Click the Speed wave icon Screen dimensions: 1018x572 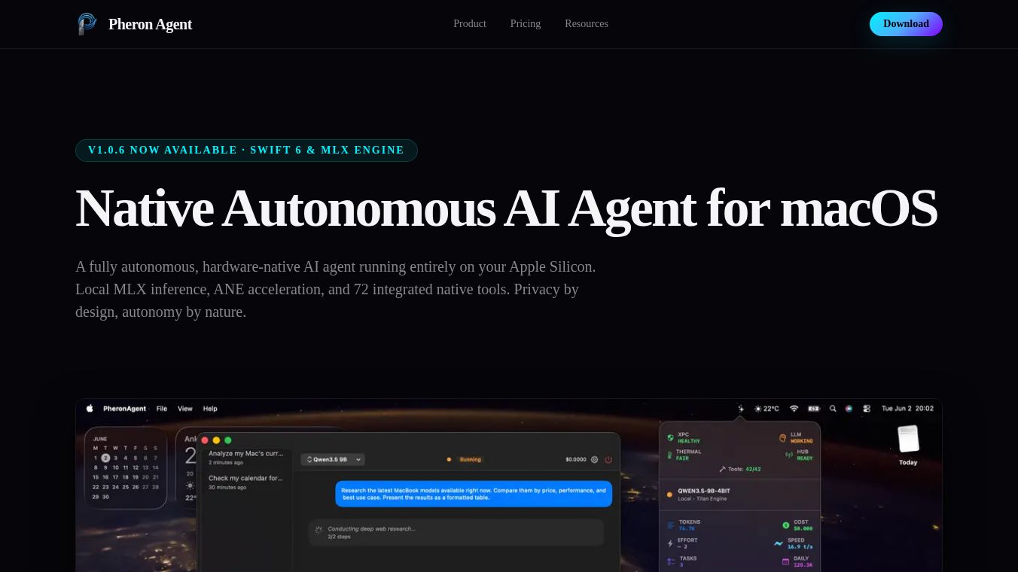point(779,543)
